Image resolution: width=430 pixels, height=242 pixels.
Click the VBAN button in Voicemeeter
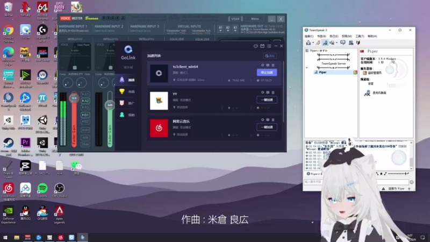pyautogui.click(x=235, y=19)
